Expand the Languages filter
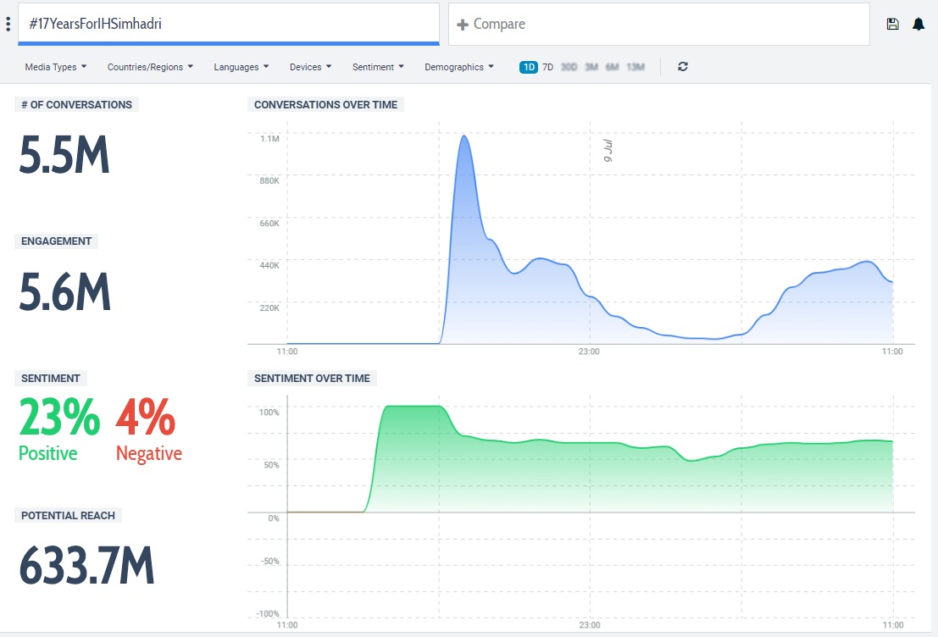 pyautogui.click(x=241, y=67)
